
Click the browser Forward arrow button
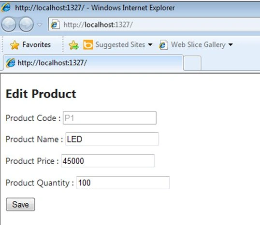(x=26, y=24)
